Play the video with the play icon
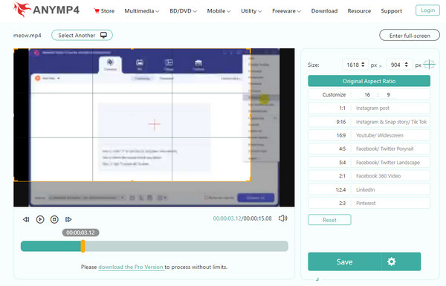This screenshot has width=446, height=286. click(x=40, y=219)
